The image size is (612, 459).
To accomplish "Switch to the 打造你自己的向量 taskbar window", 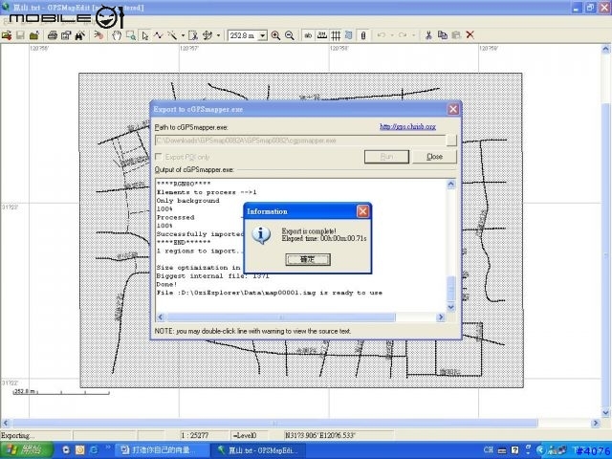I will (162, 450).
